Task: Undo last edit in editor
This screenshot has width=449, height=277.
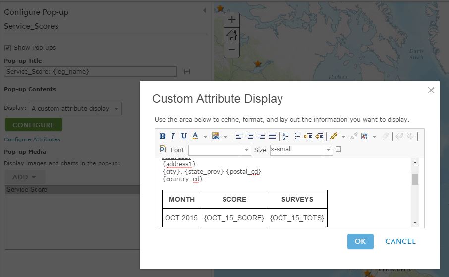Action: click(x=399, y=136)
